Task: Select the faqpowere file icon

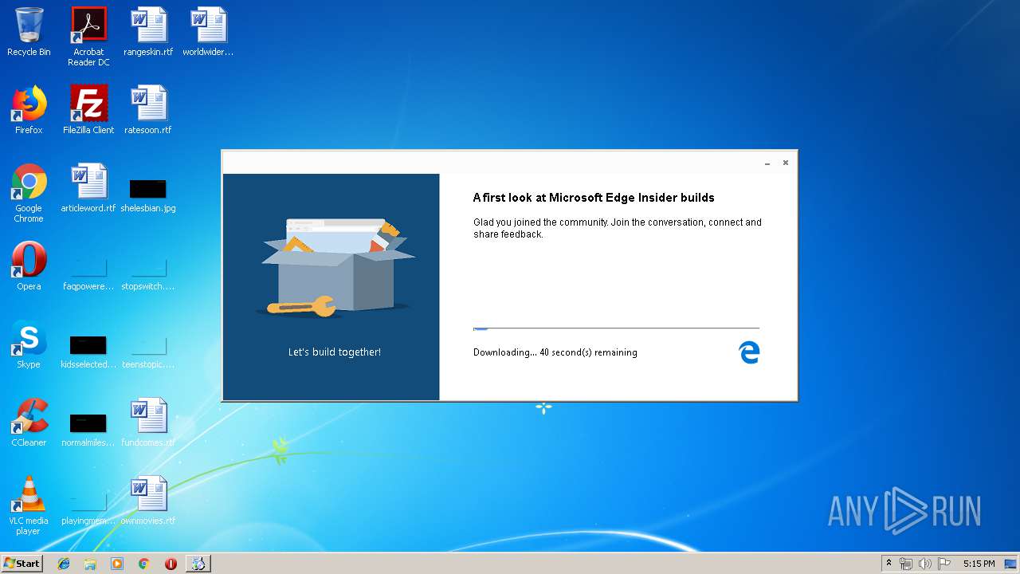Action: [88, 273]
